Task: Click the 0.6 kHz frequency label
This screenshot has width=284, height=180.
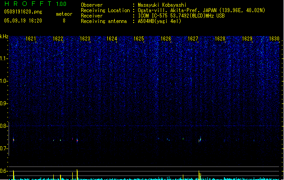Action: pos(4,171)
